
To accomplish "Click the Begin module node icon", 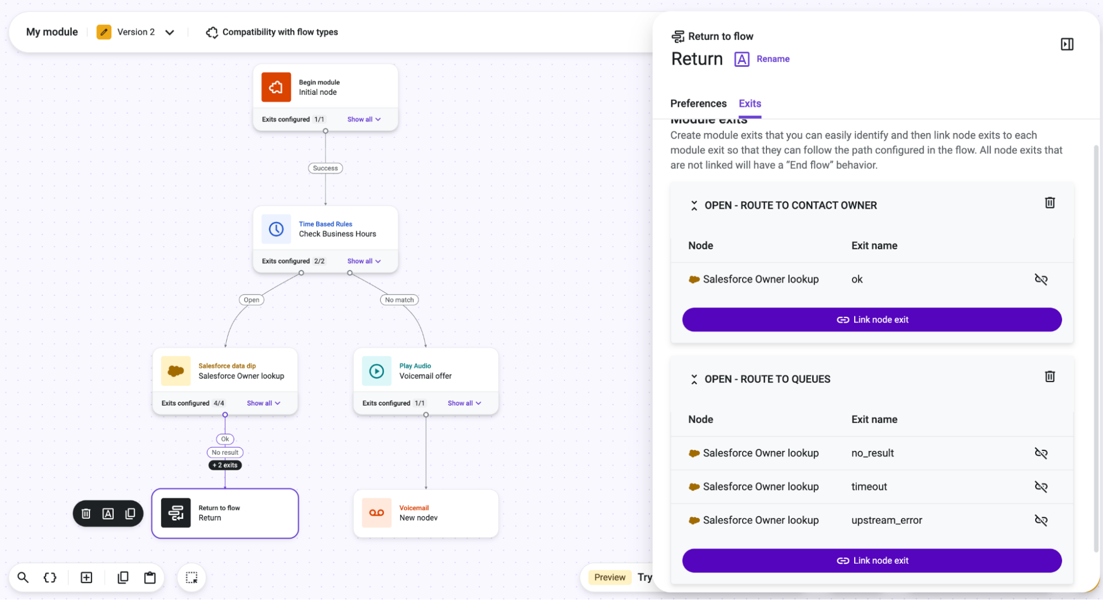I will [x=276, y=87].
